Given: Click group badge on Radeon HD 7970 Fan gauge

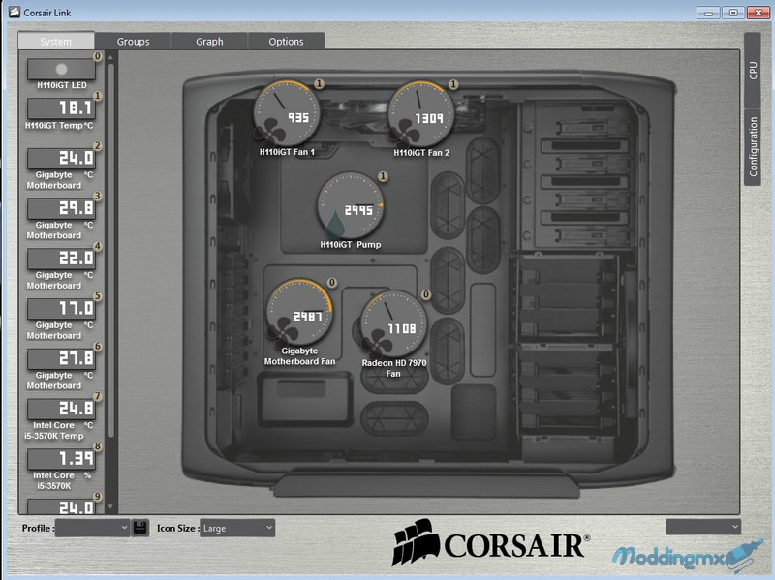Looking at the screenshot, I should click(426, 294).
